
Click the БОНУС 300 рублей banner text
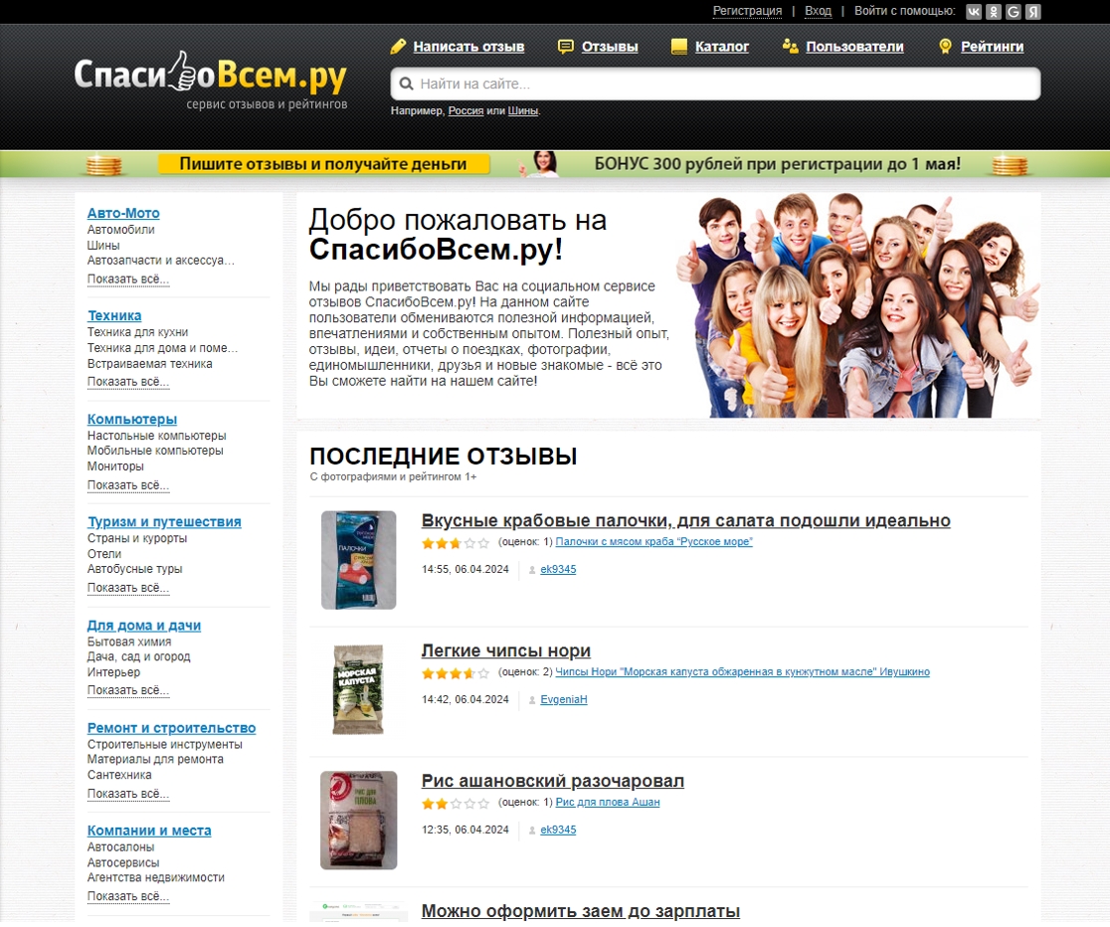click(777, 164)
